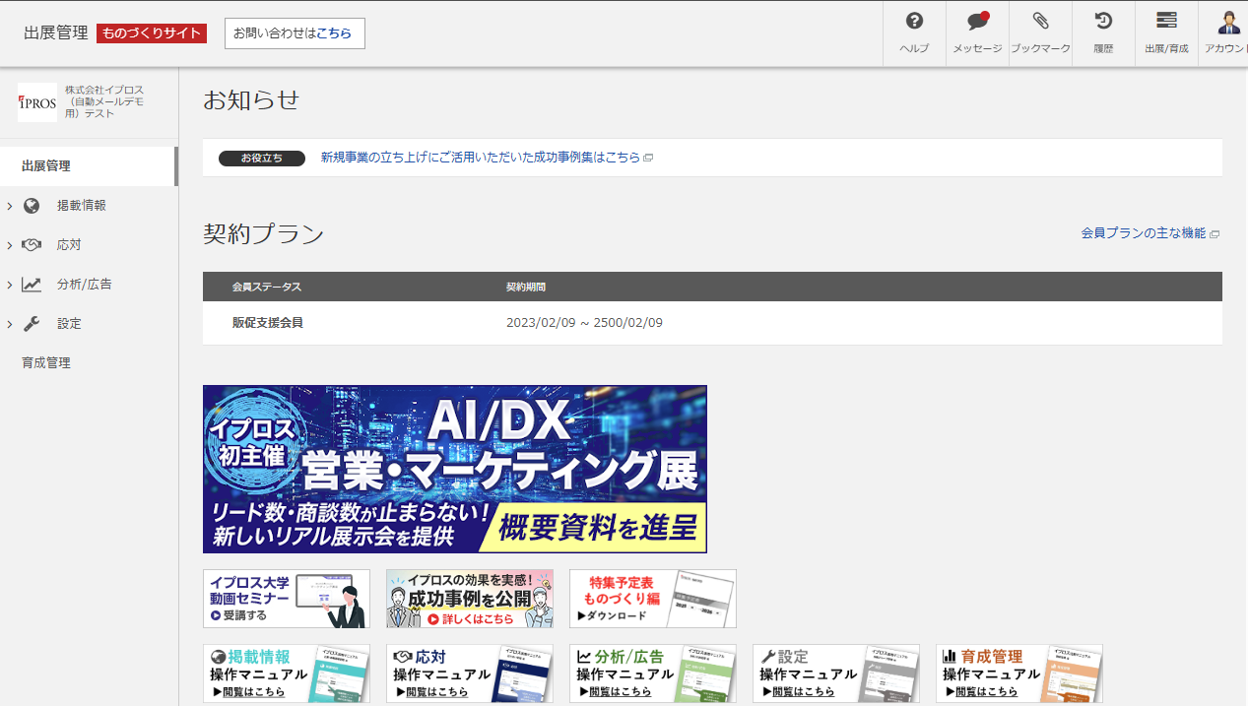Expand the 設定 sidebar chevron
Image resolution: width=1248 pixels, height=706 pixels.
[10, 324]
